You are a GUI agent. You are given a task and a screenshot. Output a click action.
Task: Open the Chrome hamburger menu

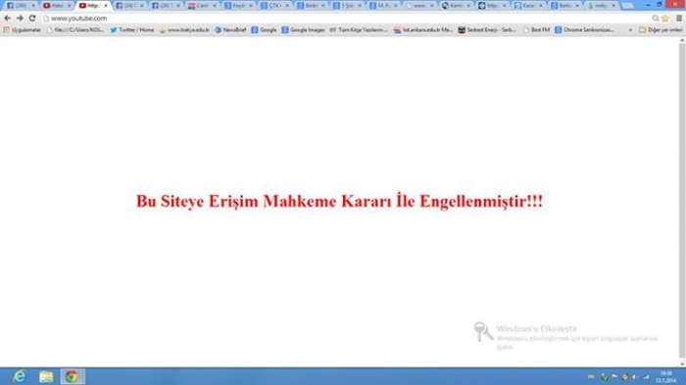(679, 19)
